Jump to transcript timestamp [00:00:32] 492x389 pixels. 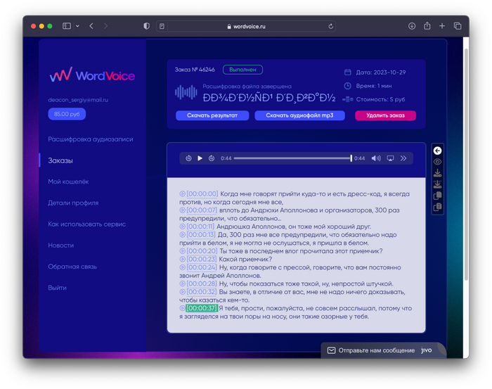pos(202,292)
